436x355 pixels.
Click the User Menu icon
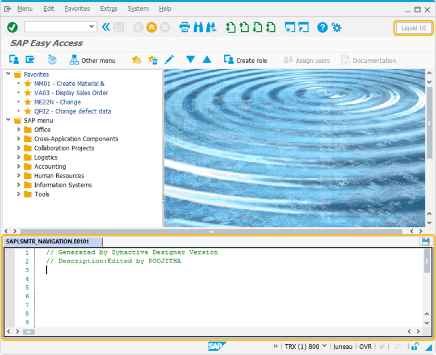coord(14,60)
